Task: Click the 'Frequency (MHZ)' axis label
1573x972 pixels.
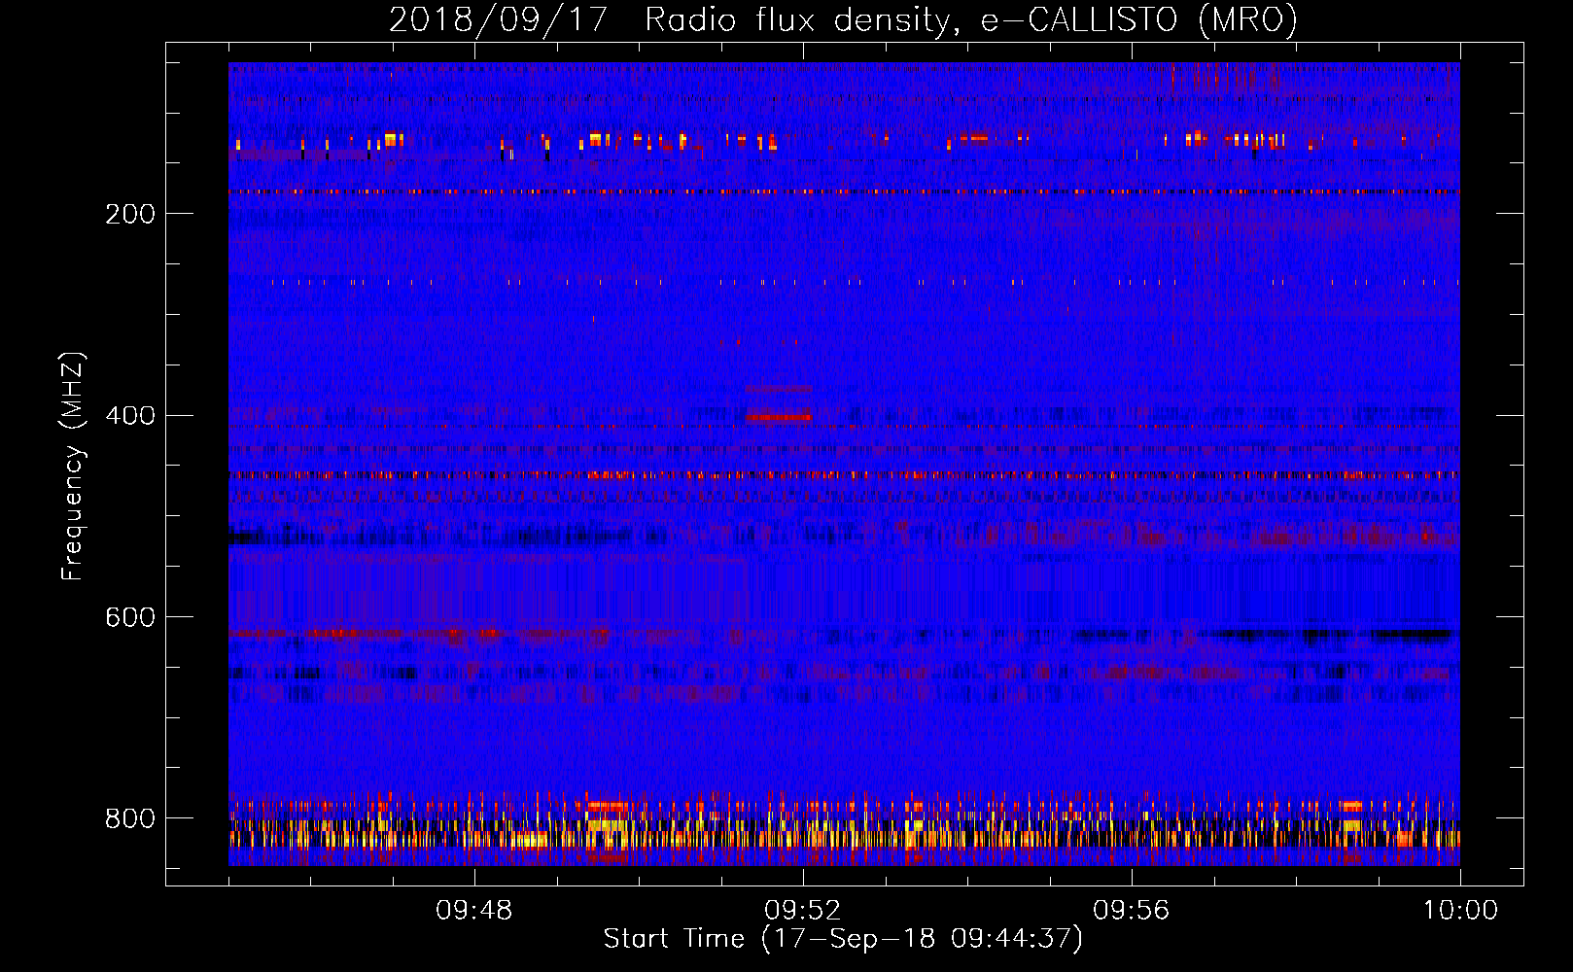Action: coord(73,466)
